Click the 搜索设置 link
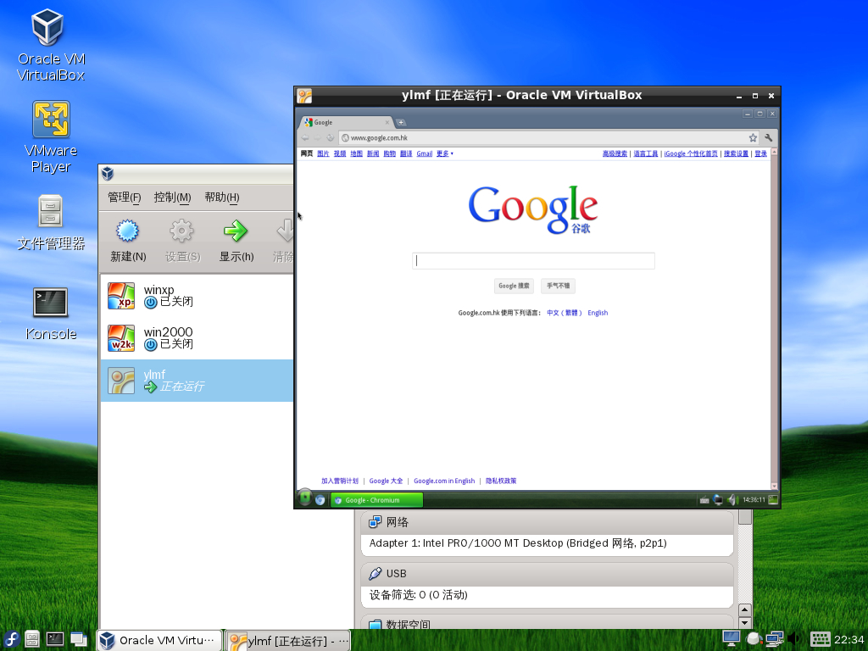This screenshot has height=651, width=868. point(737,153)
